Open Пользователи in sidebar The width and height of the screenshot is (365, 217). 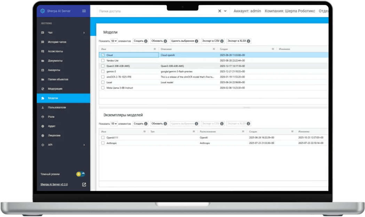coord(63,107)
